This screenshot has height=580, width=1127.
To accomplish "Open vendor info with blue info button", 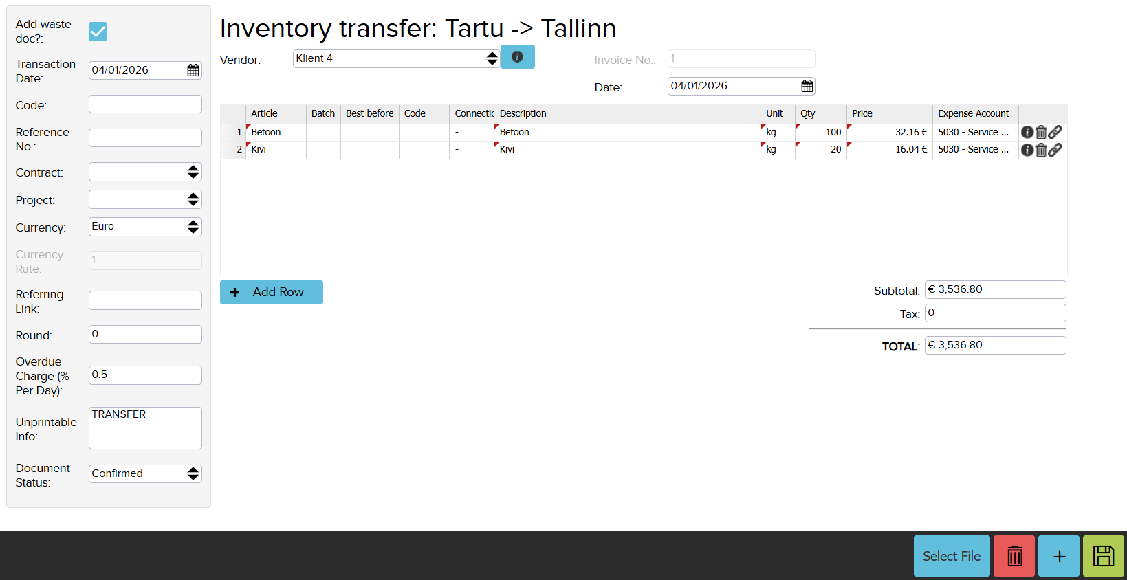I will pos(517,57).
